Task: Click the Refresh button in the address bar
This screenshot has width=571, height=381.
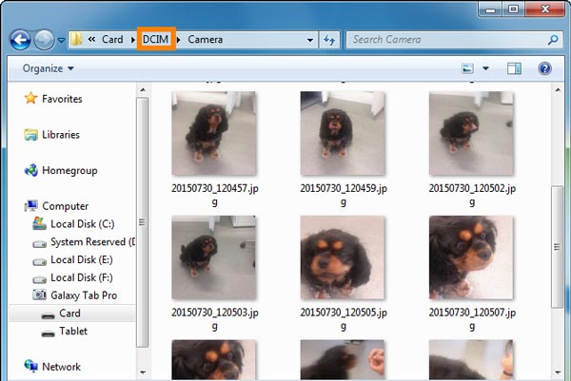Action: pos(329,40)
